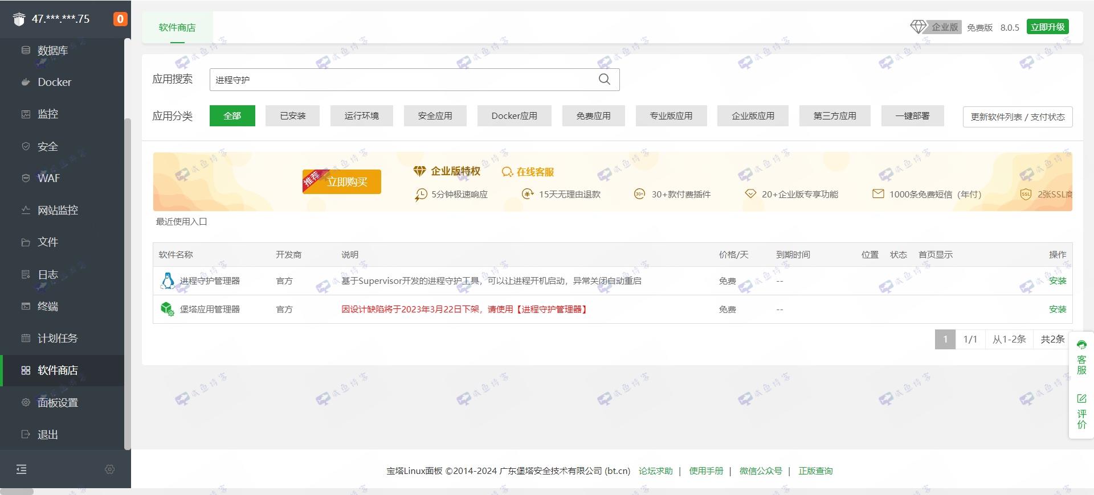Viewport: 1094px width, 495px height.
Task: Click the 1000条免费短信 envelope icon
Action: tap(878, 194)
